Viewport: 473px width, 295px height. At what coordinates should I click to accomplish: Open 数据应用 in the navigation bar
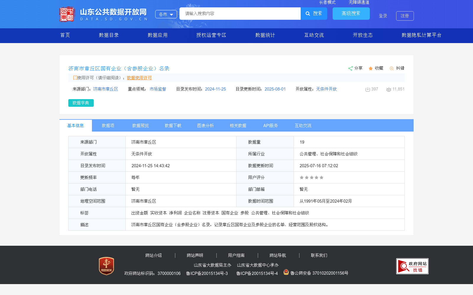point(158,35)
